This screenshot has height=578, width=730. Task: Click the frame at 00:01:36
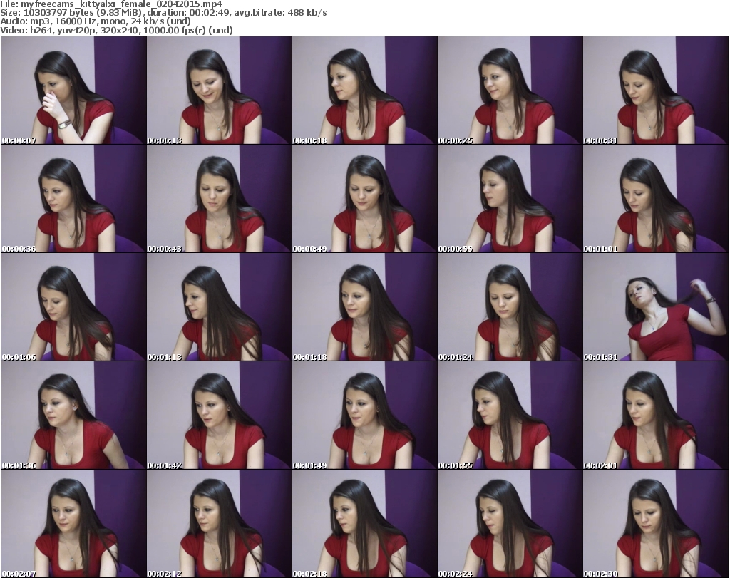73,416
